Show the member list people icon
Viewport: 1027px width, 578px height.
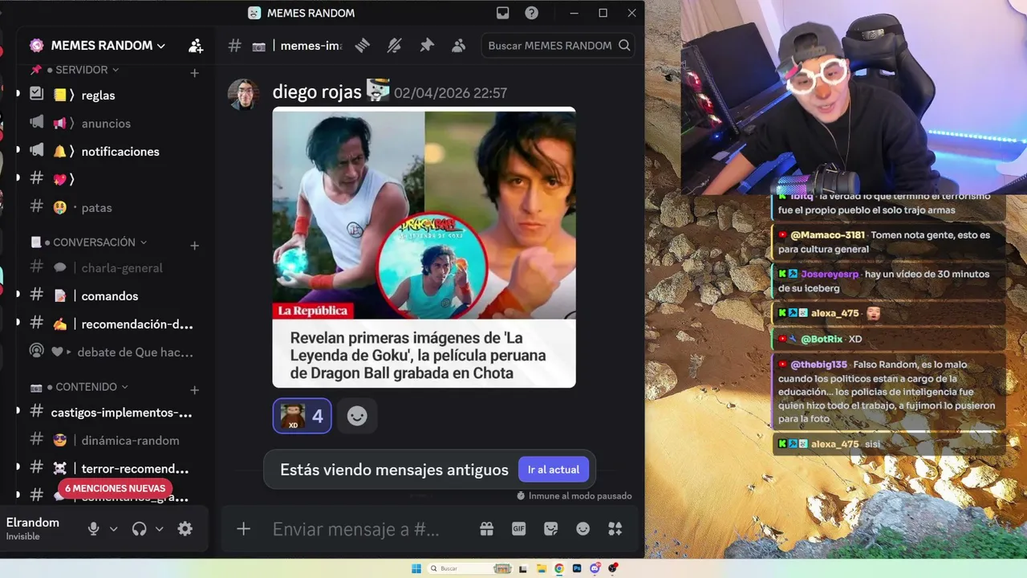point(459,46)
